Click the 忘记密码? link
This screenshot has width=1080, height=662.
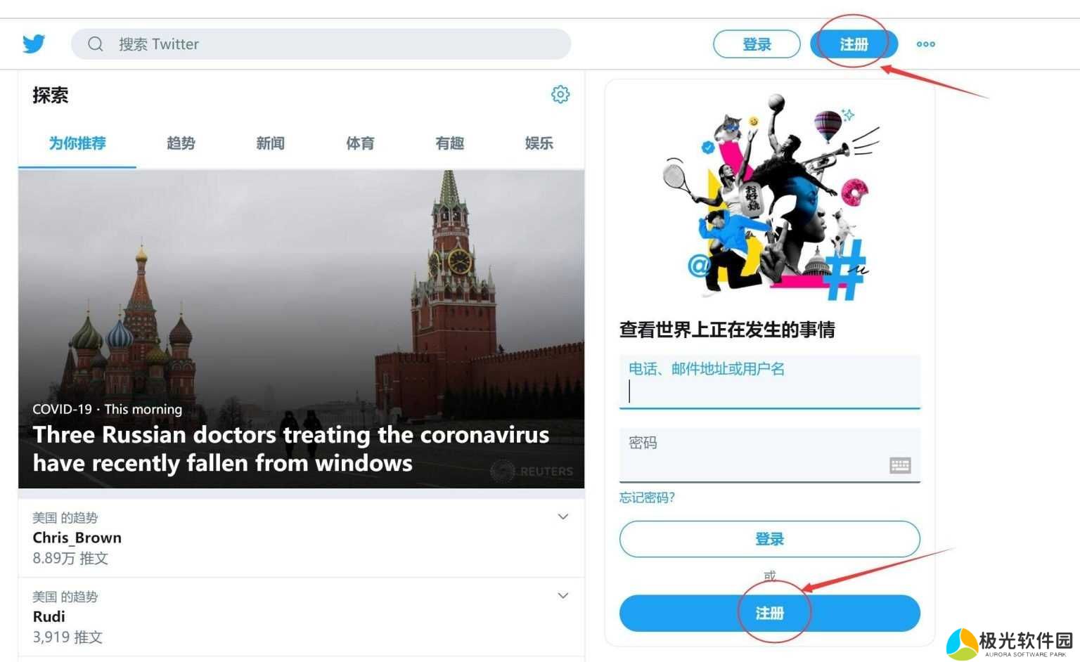647,498
